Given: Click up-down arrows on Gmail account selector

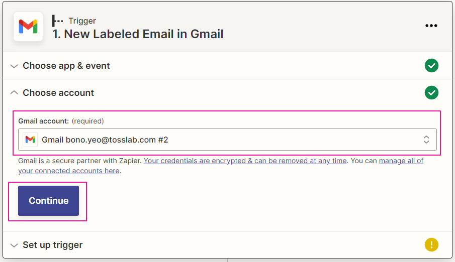Looking at the screenshot, I should [x=426, y=140].
